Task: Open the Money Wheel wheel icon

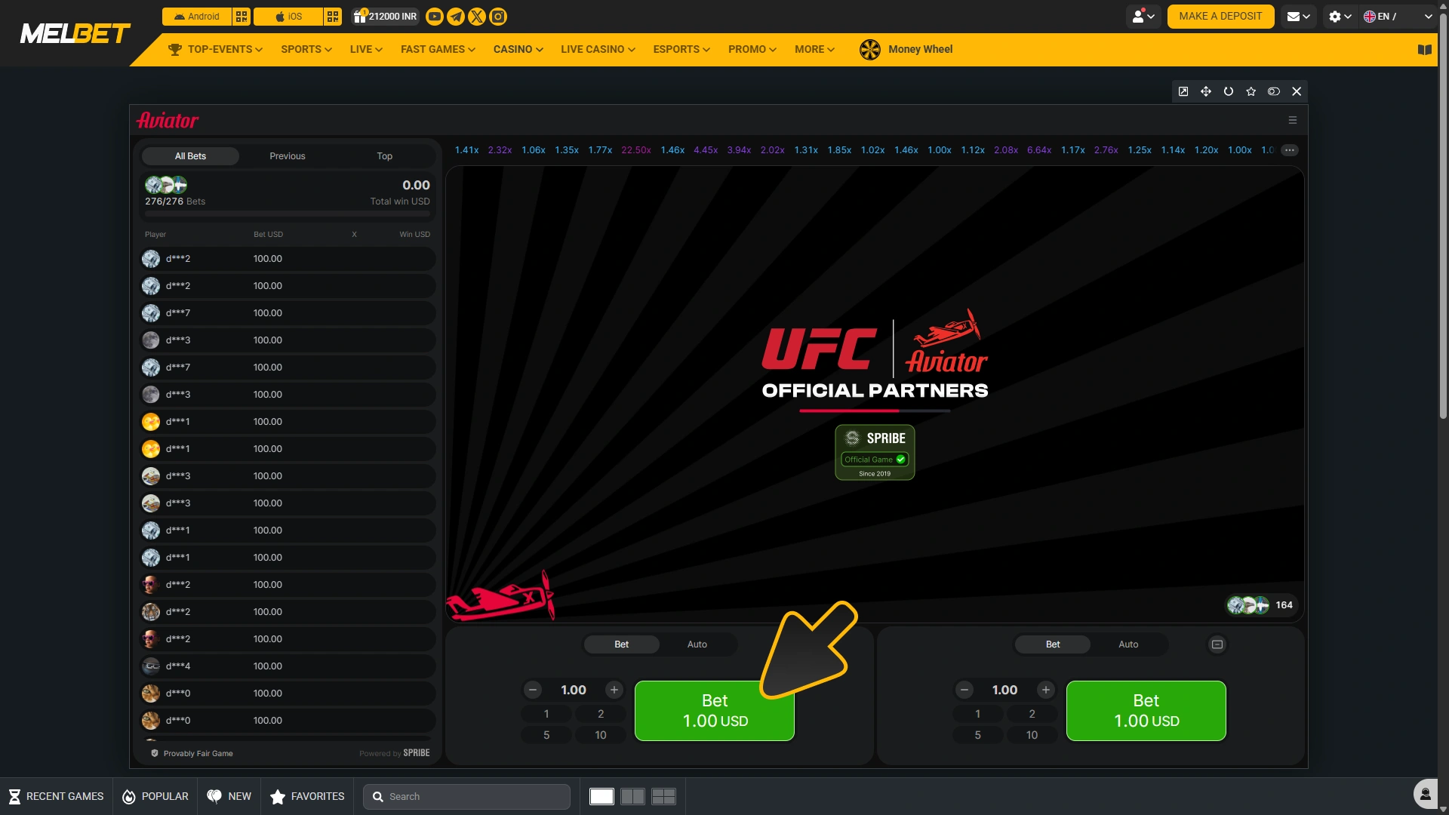Action: coord(869,50)
